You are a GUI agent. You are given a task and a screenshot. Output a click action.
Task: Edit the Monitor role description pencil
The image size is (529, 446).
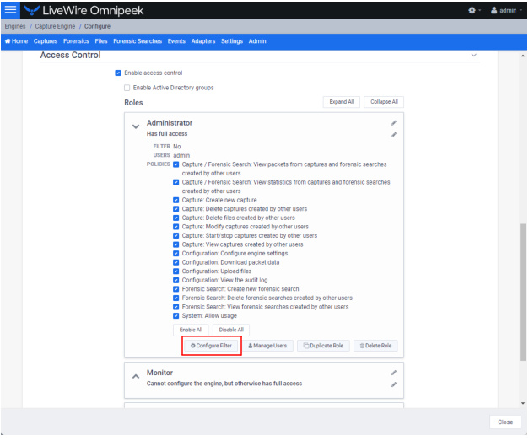point(394,384)
